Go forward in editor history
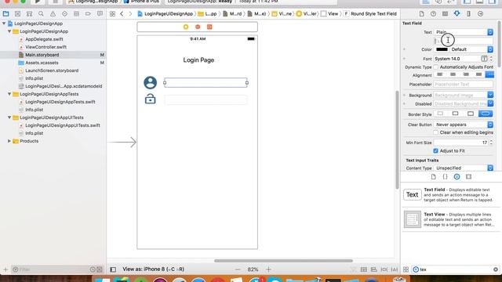This screenshot has height=282, width=502. (130, 14)
